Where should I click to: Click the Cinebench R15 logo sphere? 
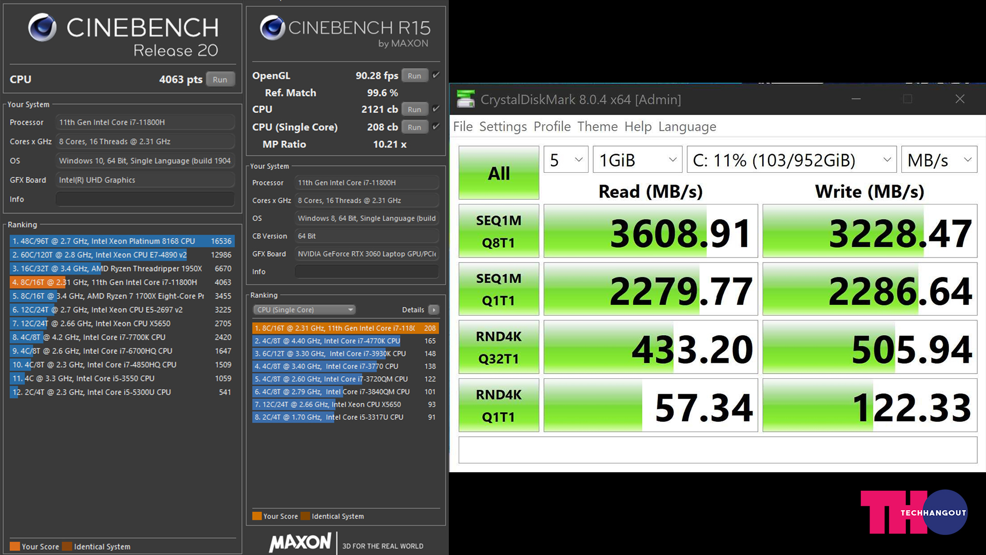click(x=272, y=28)
